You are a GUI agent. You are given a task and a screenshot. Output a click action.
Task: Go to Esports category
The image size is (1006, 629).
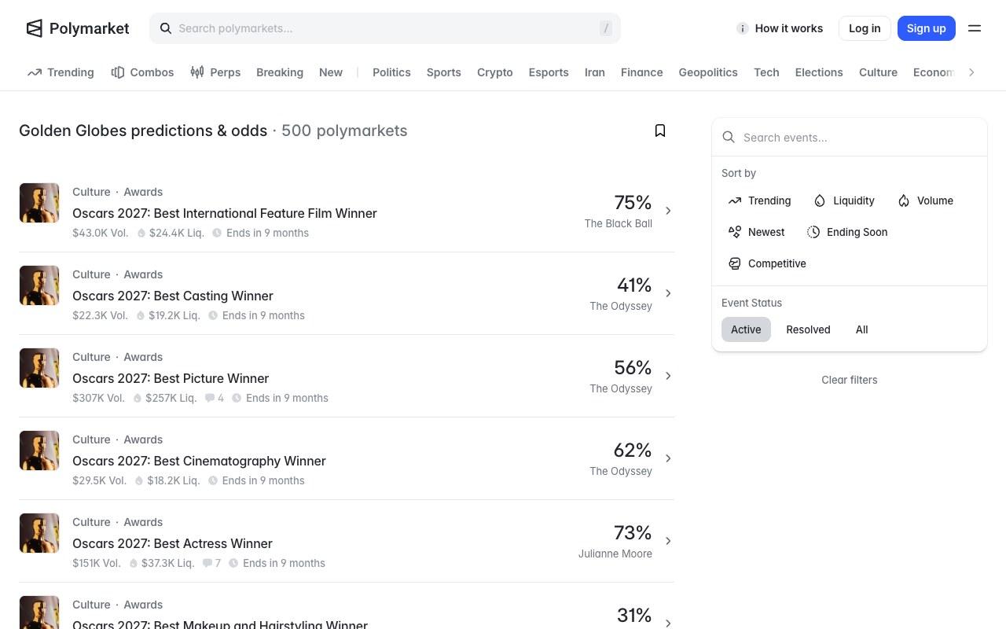pyautogui.click(x=549, y=72)
